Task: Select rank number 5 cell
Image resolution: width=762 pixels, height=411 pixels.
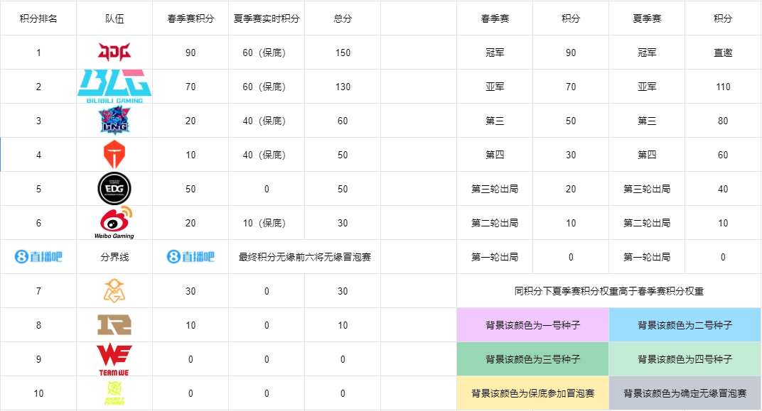Action: [x=38, y=189]
